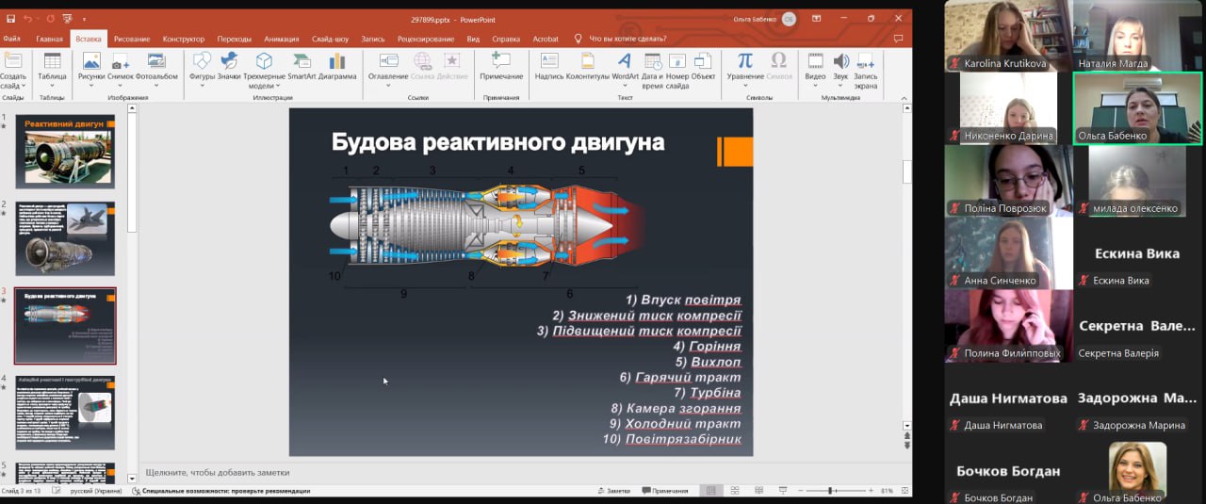1206x504 pixels.
Task: Insert a SmartArt graphic from the ribbon
Action: (x=301, y=66)
